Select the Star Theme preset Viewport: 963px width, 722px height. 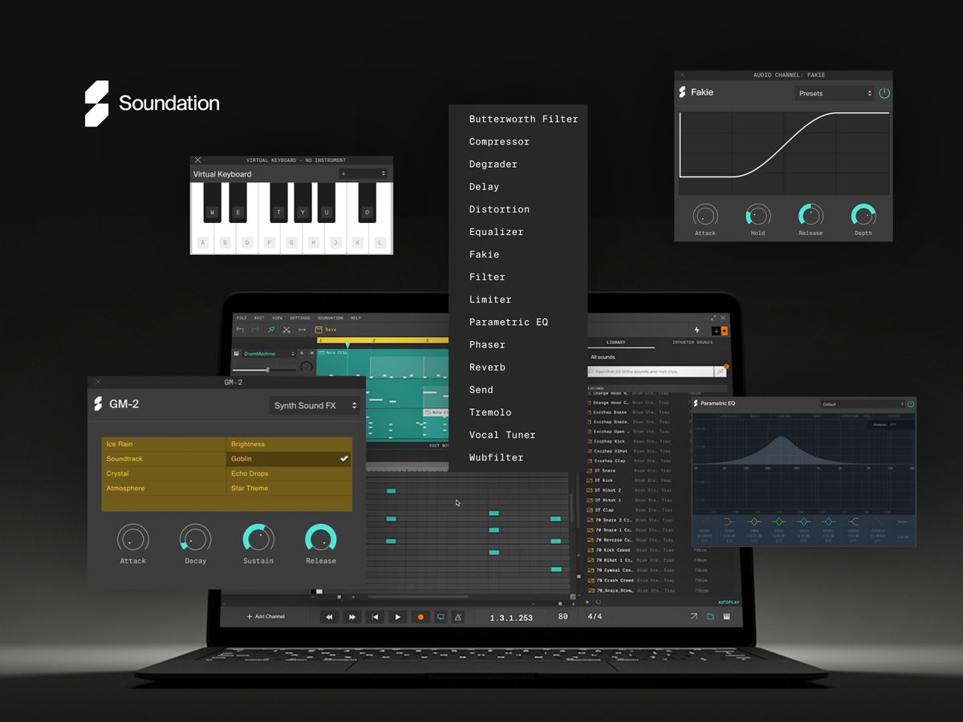289,488
